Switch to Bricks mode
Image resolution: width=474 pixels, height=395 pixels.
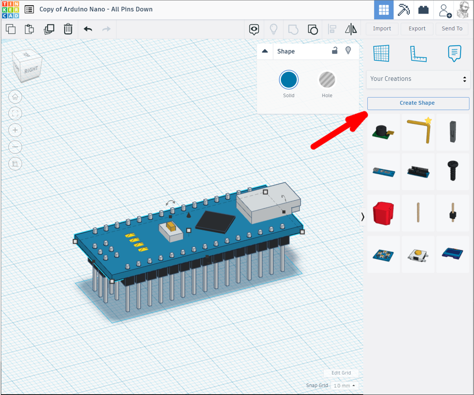423,9
